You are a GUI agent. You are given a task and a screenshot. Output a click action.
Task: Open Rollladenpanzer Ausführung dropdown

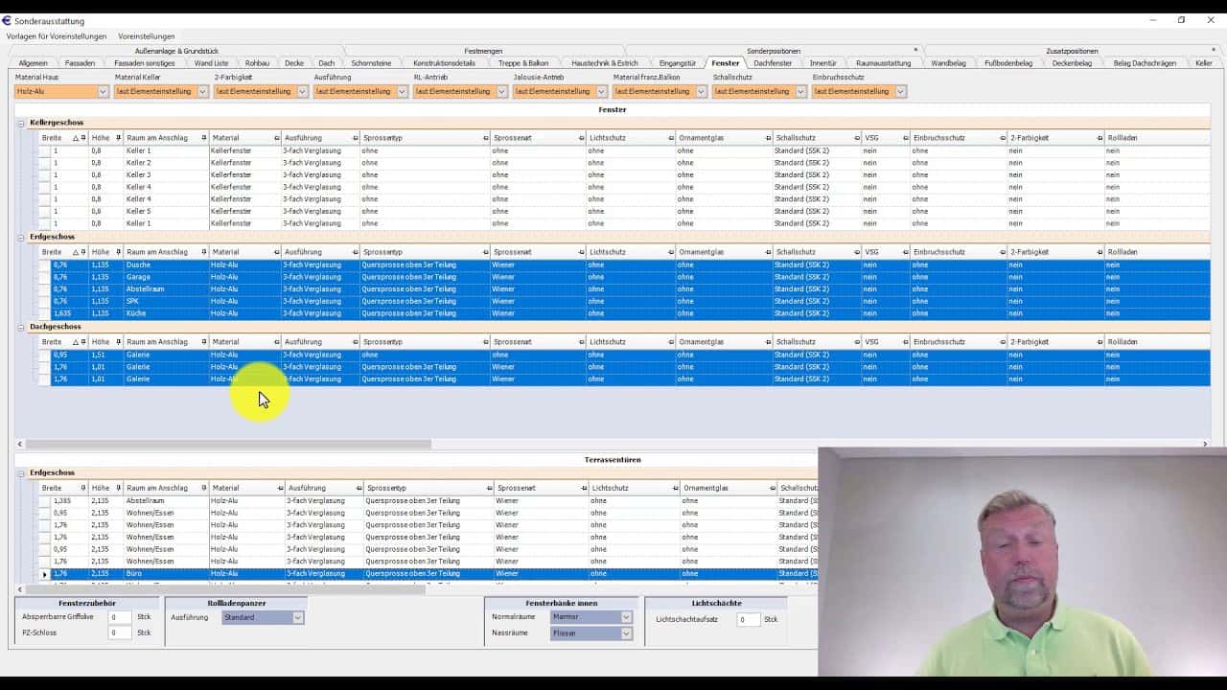[297, 618]
